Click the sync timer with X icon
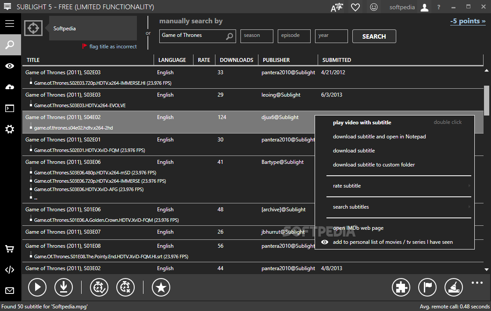Screen dimensions: 491x311 [x=125, y=287]
